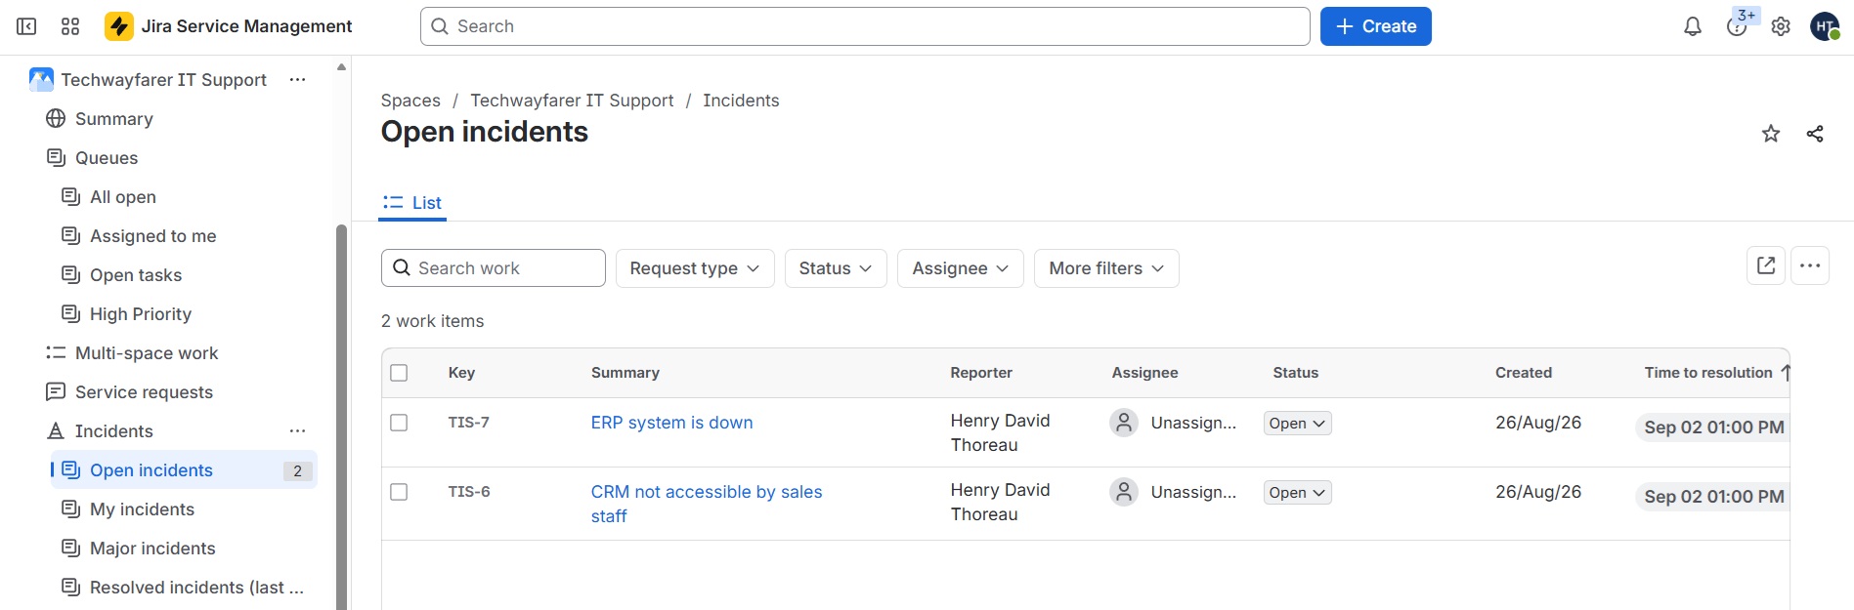
Task: Go to the Techwayfarer IT Support breadcrumb
Action: 572,101
